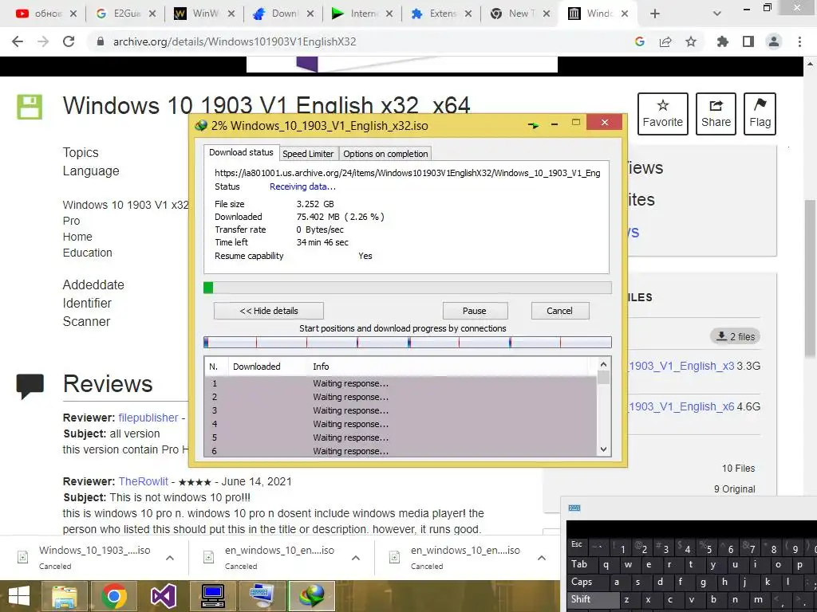Click the IDM download progress bar
The image size is (817, 612).
408,288
